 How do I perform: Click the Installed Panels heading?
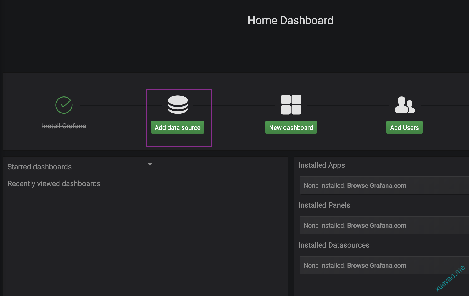[324, 205]
